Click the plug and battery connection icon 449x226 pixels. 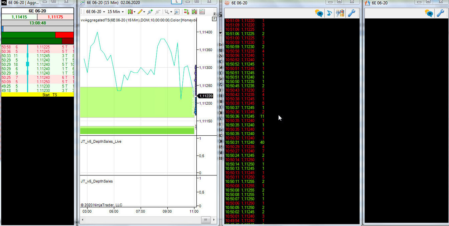tap(340, 13)
